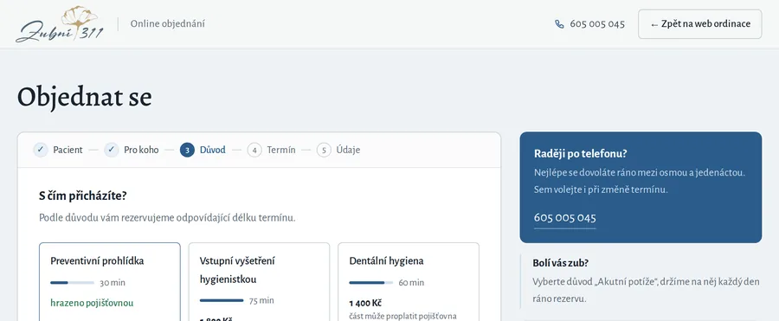Click the Zubní 311 logo
779x321 pixels.
(60, 24)
